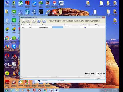Click the Time(s) column header
The image size is (123, 92).
[x=85, y=25]
